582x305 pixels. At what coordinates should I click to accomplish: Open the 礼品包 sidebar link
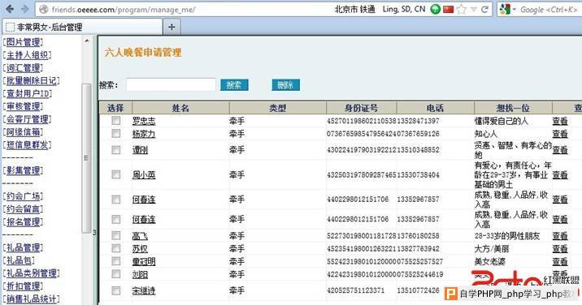(19, 260)
